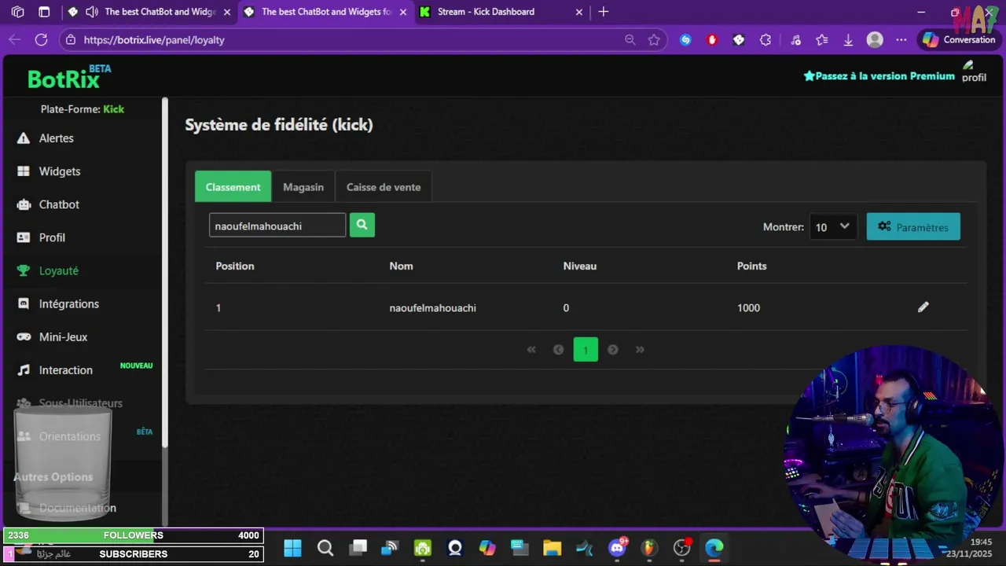This screenshot has height=566, width=1006.
Task: Go to previous ranking page
Action: 558,350
